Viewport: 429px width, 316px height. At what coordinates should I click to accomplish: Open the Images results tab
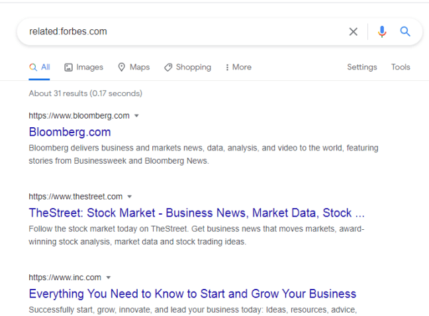pyautogui.click(x=84, y=67)
